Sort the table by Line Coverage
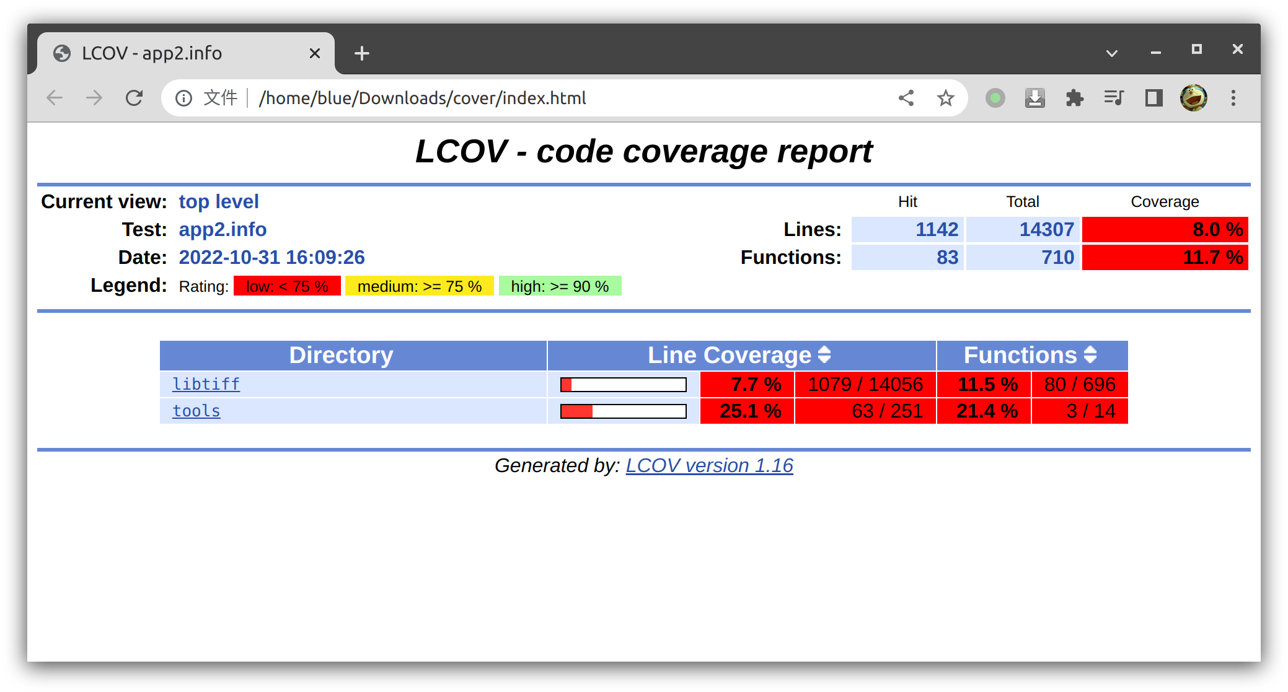 point(823,355)
